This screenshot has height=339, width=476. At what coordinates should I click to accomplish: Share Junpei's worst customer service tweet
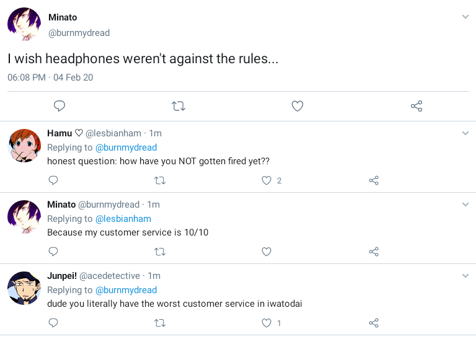tap(374, 323)
